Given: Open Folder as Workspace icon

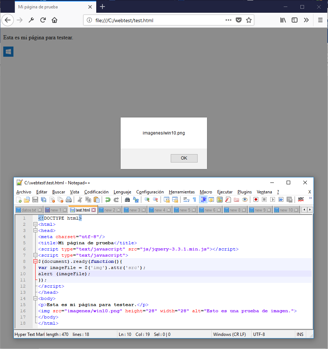Looking at the screenshot, I should (x=236, y=200).
